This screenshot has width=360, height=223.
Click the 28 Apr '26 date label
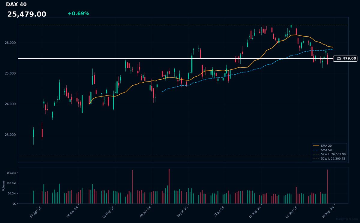click(x=73, y=212)
